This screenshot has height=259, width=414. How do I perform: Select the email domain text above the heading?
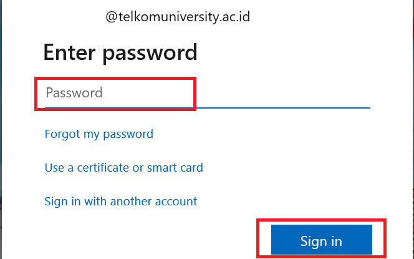pos(178,17)
